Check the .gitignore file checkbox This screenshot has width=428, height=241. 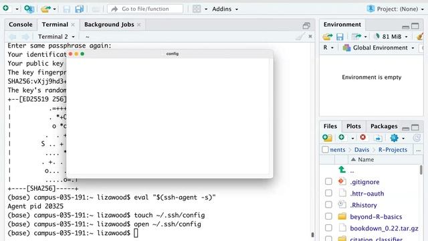[x=328, y=181]
